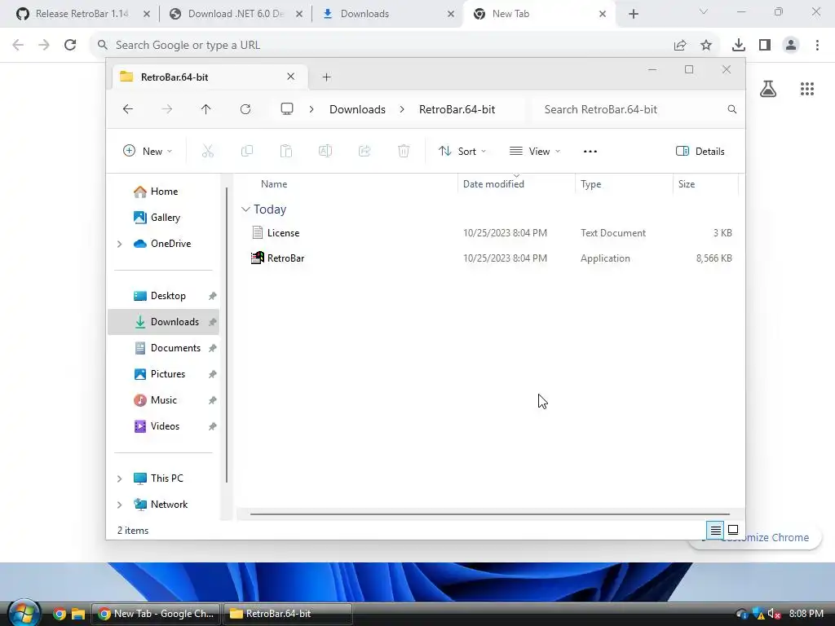The width and height of the screenshot is (835, 626).
Task: Open the View dropdown
Action: tap(535, 151)
